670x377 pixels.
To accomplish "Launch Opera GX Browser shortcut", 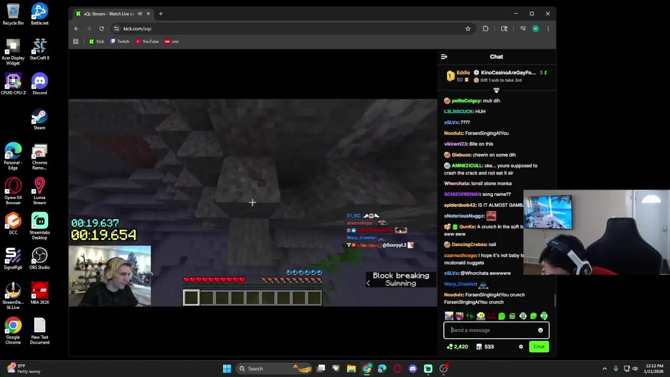I will (13, 192).
